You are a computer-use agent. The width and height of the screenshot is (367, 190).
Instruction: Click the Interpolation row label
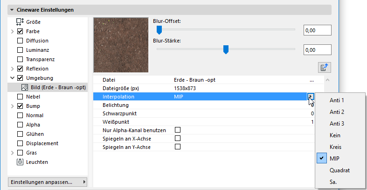click(118, 97)
